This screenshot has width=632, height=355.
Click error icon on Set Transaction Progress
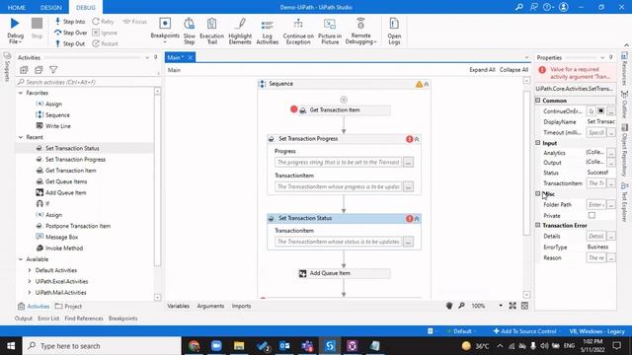(410, 139)
